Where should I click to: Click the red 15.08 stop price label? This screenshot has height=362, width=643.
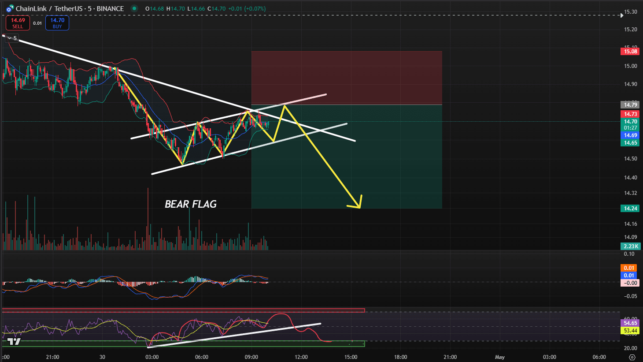point(630,52)
